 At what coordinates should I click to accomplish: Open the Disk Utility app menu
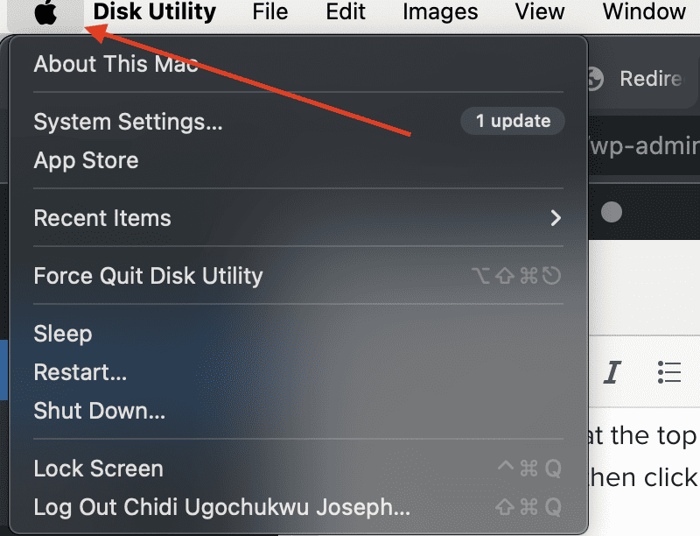pos(155,12)
